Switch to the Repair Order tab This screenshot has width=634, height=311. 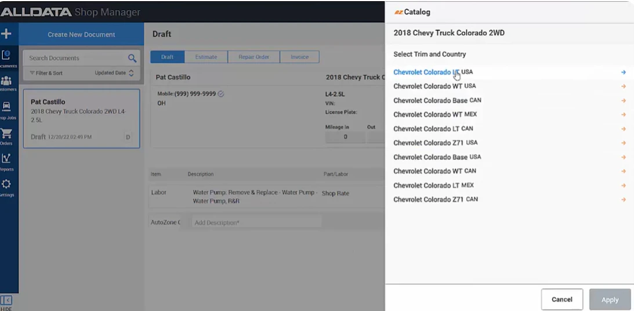click(x=254, y=57)
